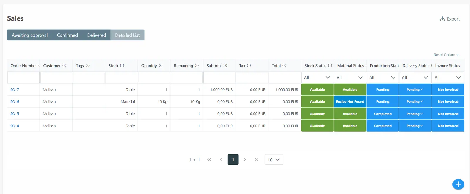Switch to Delivered tab
Viewport: 470px width, 194px height.
[96, 35]
